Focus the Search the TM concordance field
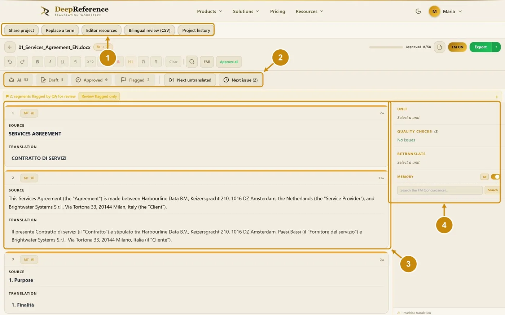Screen dimensions: 505x315 pos(440,190)
